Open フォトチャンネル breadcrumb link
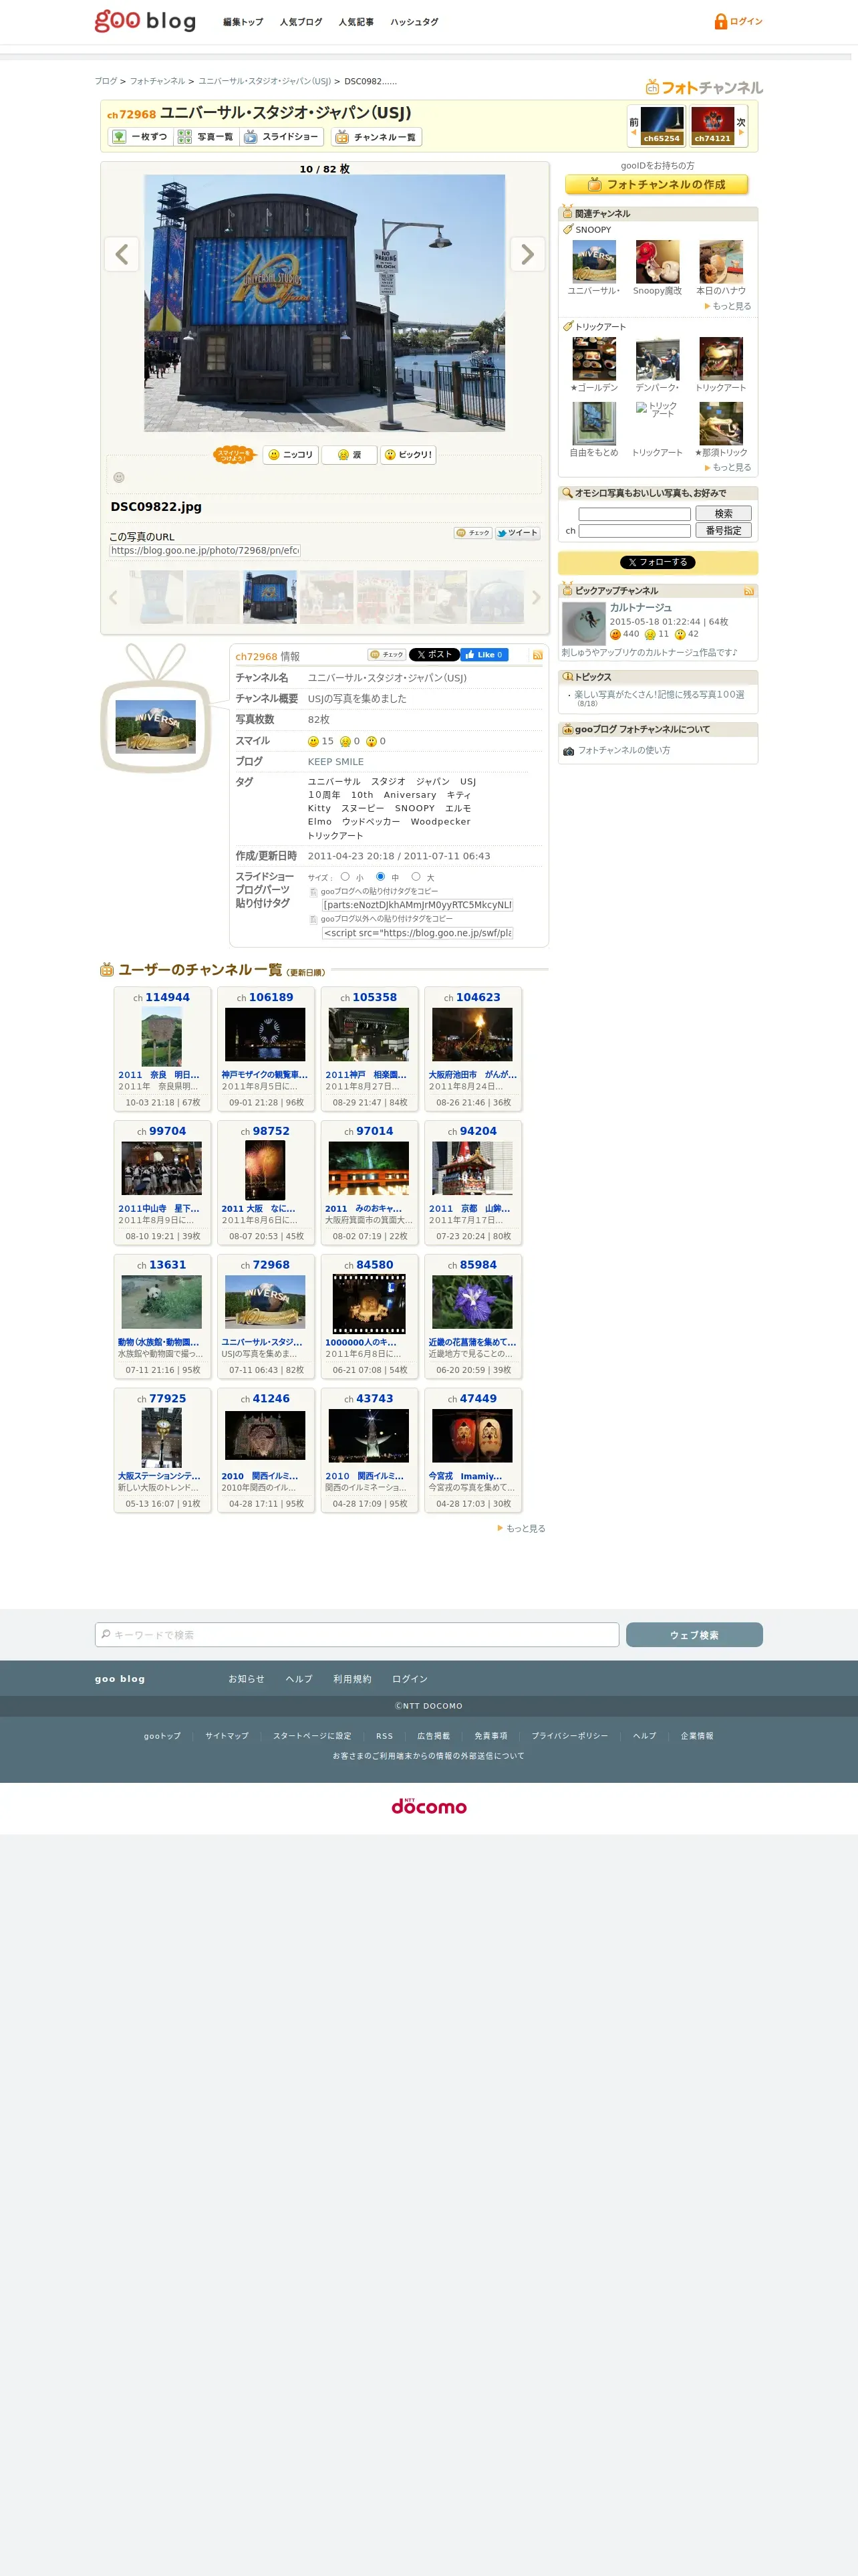The height and width of the screenshot is (2576, 858). point(157,82)
